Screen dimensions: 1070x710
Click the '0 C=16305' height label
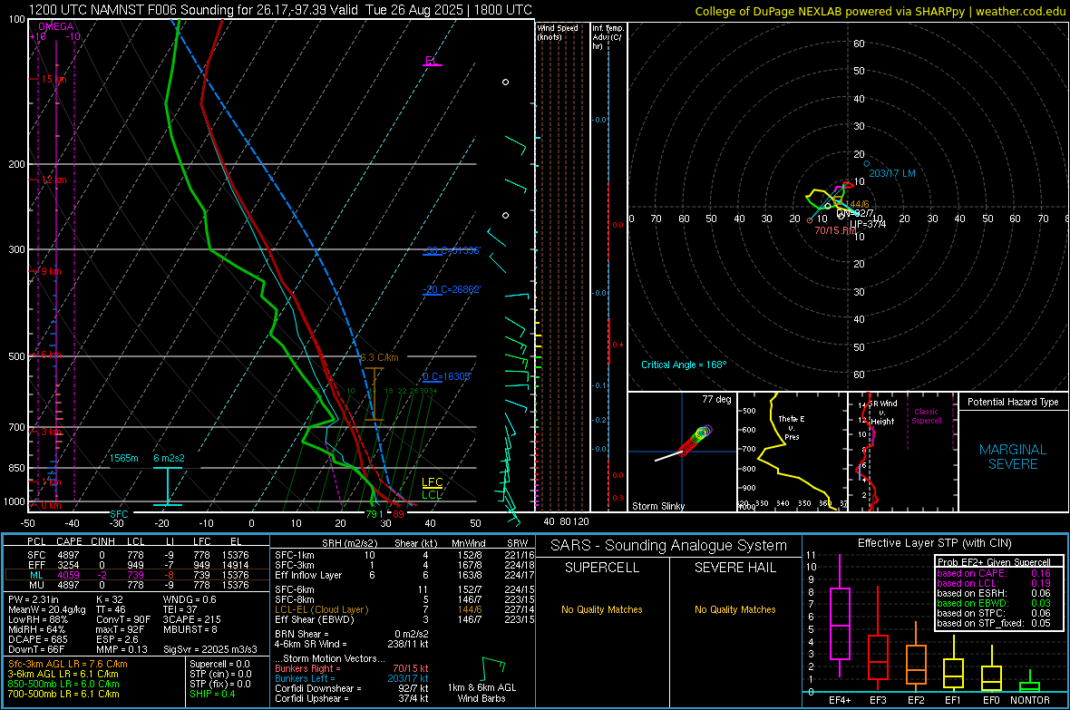447,376
